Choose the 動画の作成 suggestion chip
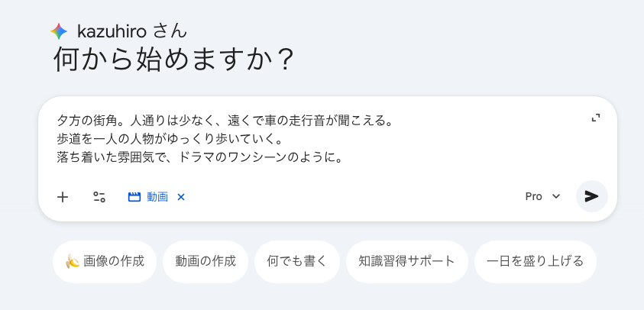 pyautogui.click(x=205, y=261)
